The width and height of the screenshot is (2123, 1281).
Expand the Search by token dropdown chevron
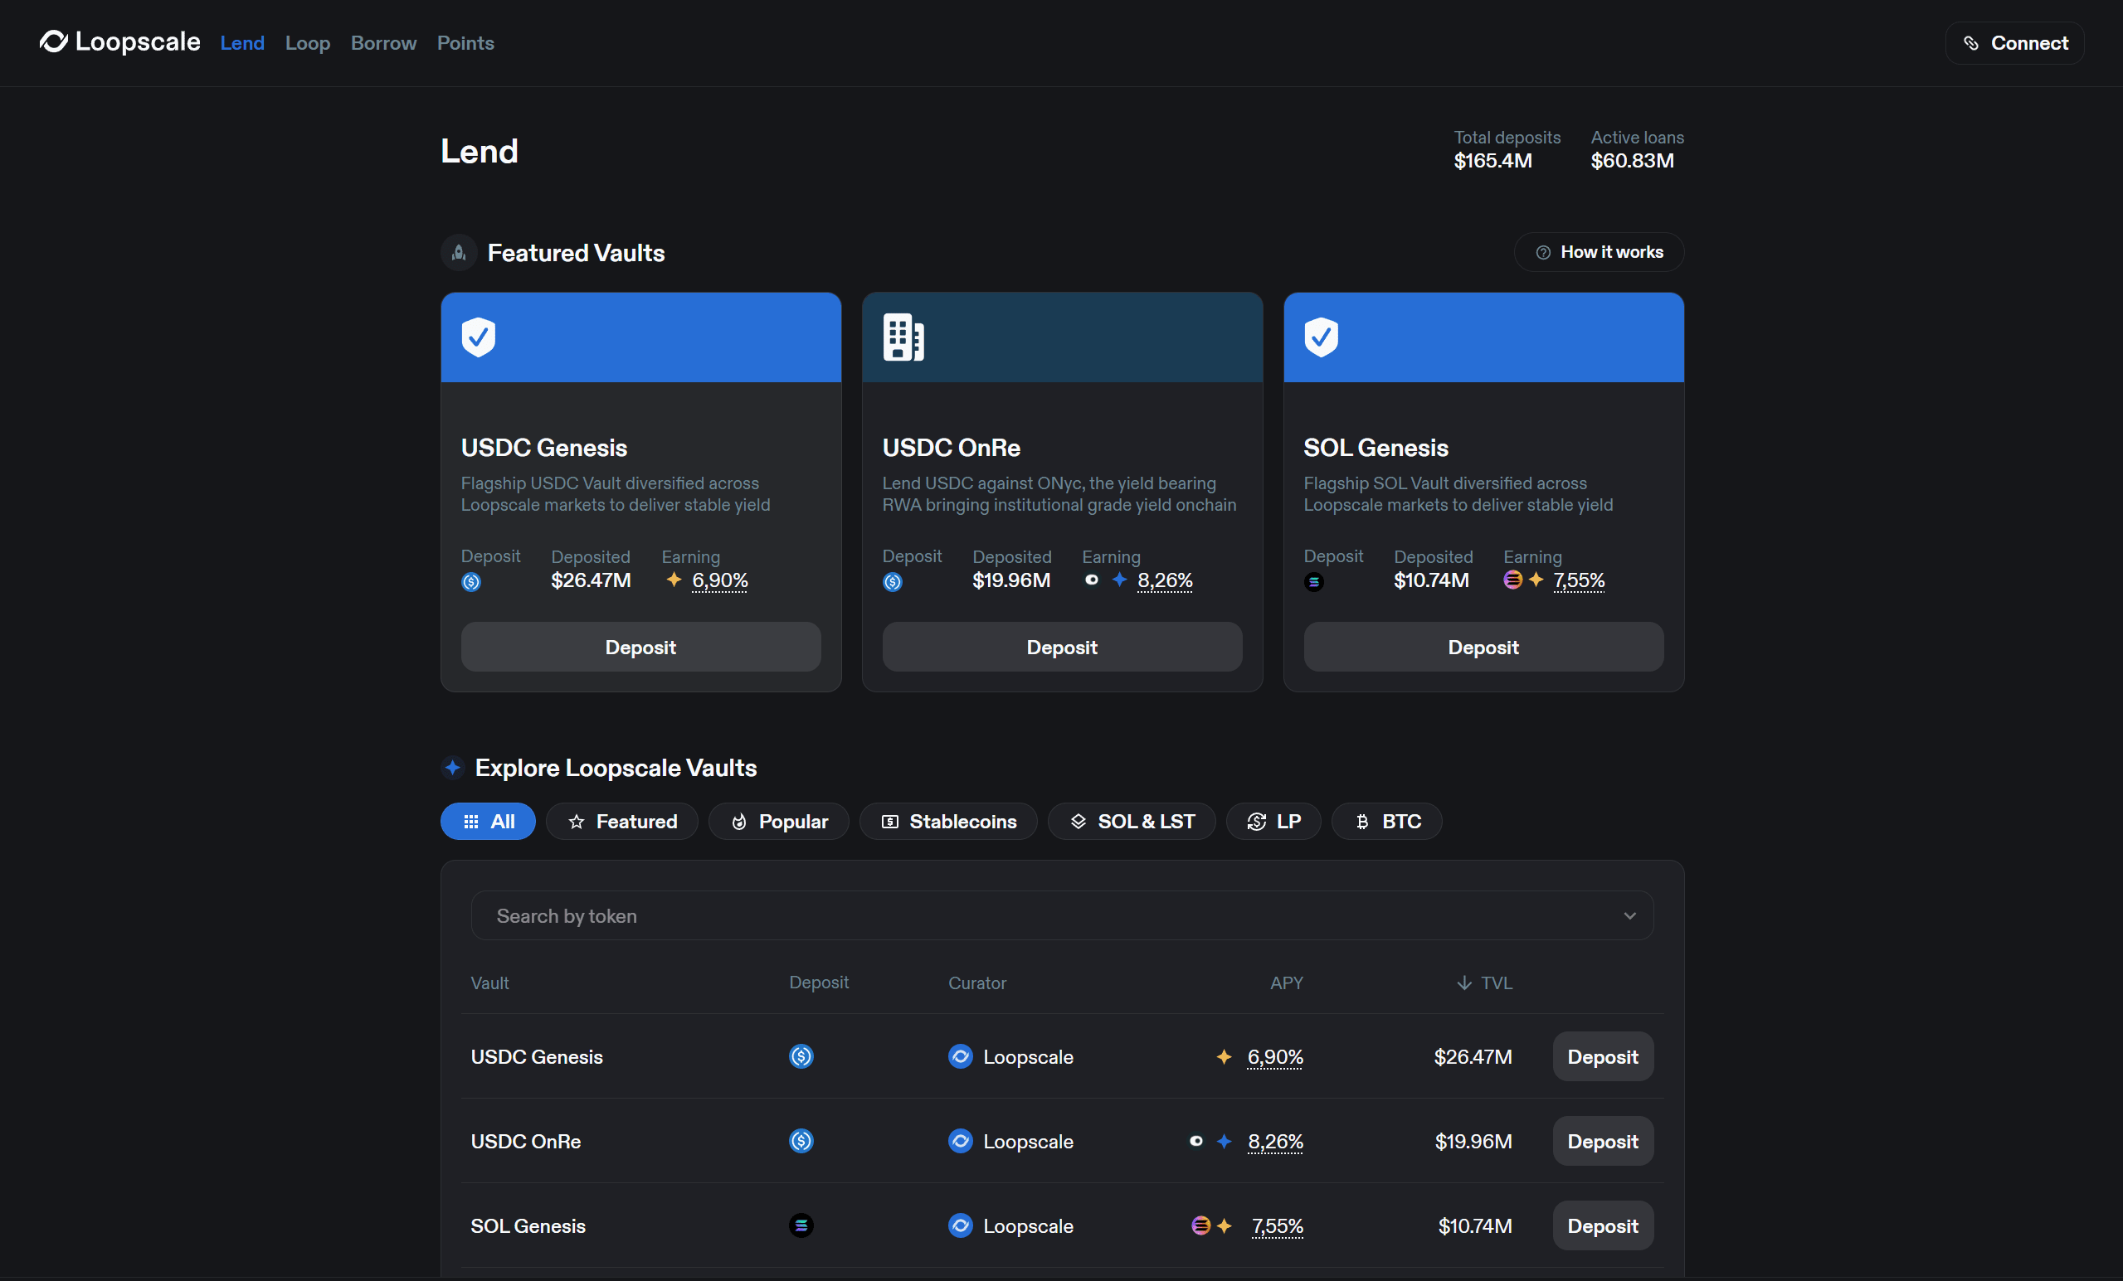(1629, 916)
